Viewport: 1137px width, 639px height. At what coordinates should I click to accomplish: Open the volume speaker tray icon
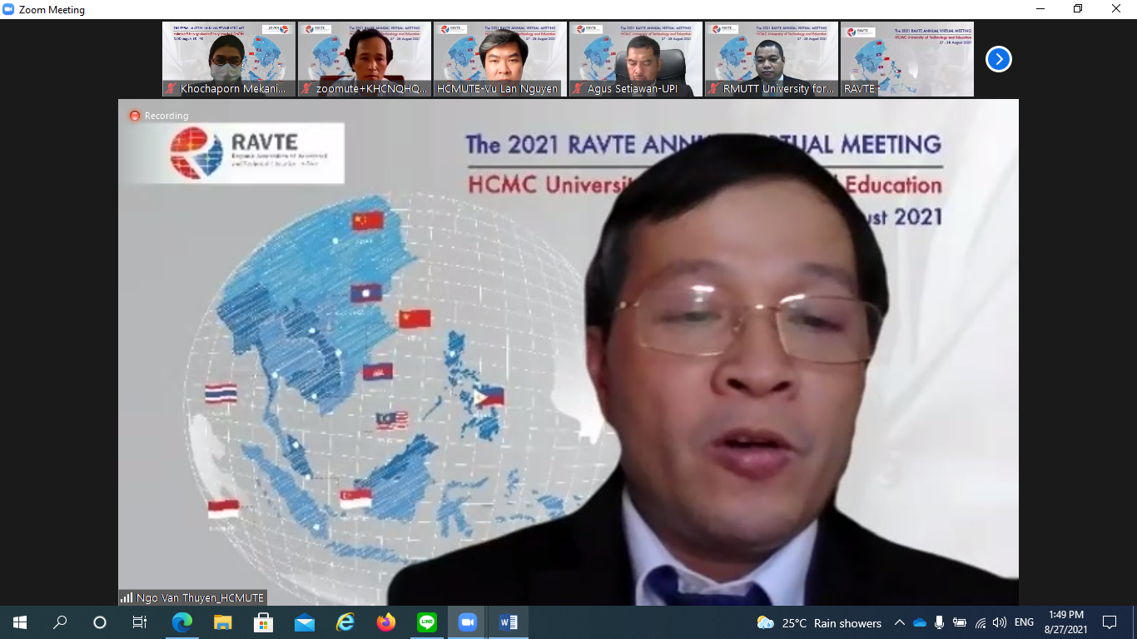tap(1000, 622)
